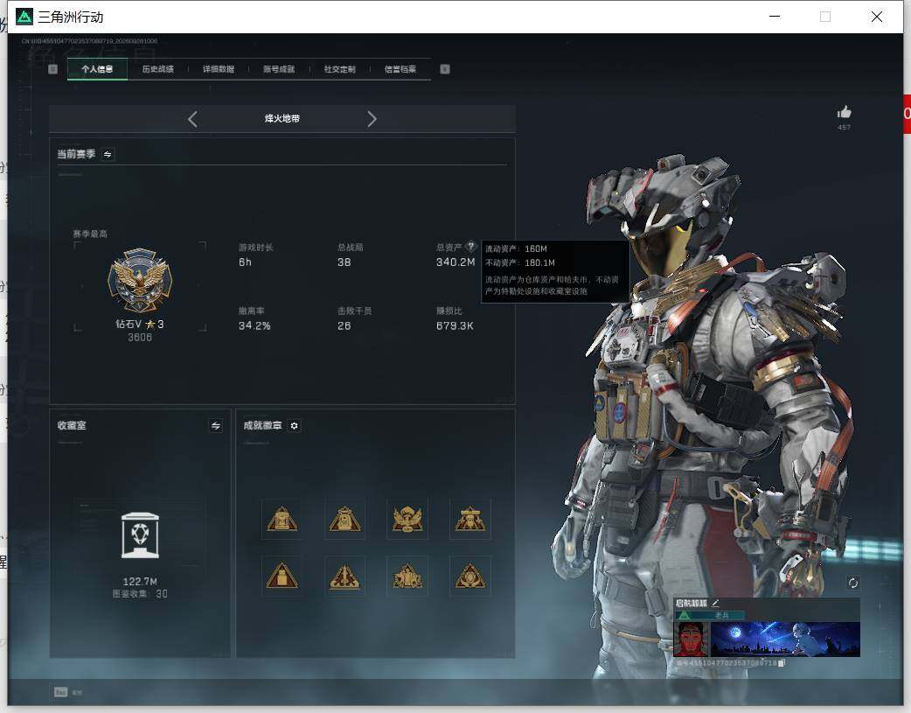Give a thumbs-up like to this profile

pos(844,112)
